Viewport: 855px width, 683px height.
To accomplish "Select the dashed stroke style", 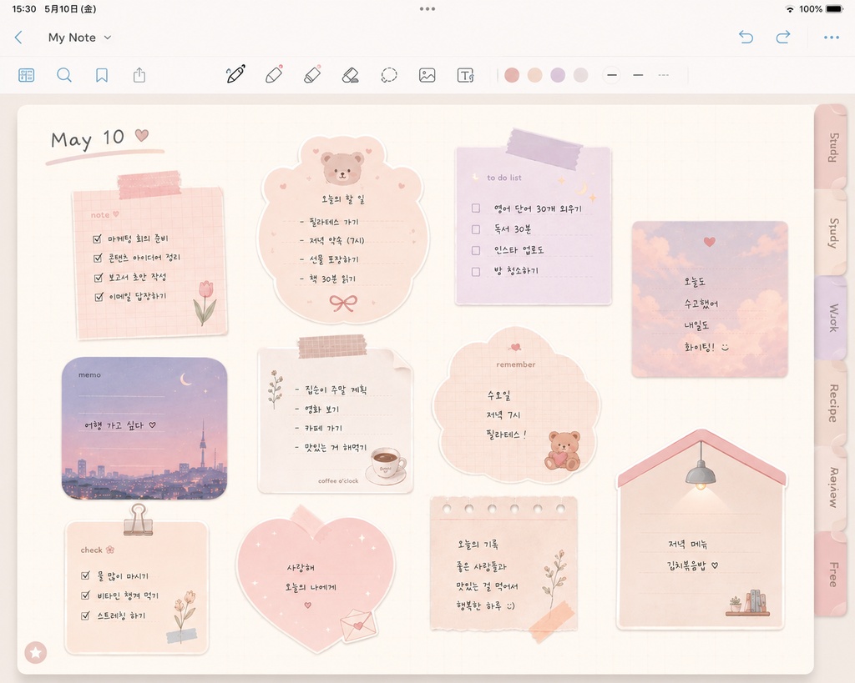I will (x=663, y=75).
